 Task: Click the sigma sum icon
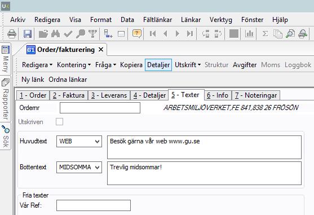tap(265, 34)
